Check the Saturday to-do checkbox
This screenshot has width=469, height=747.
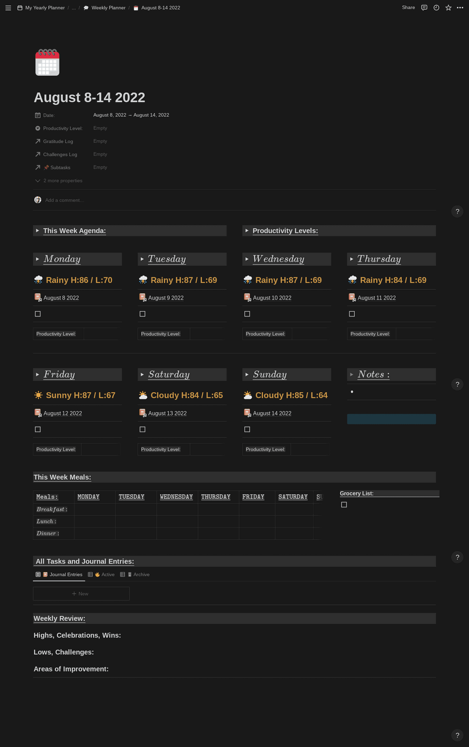click(x=143, y=430)
